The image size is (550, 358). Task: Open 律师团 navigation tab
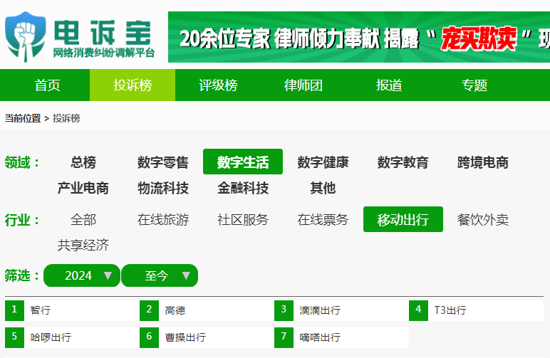[303, 85]
